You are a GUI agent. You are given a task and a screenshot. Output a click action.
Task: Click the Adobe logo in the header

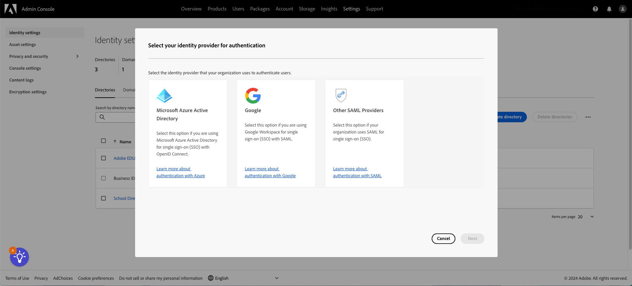(x=11, y=9)
